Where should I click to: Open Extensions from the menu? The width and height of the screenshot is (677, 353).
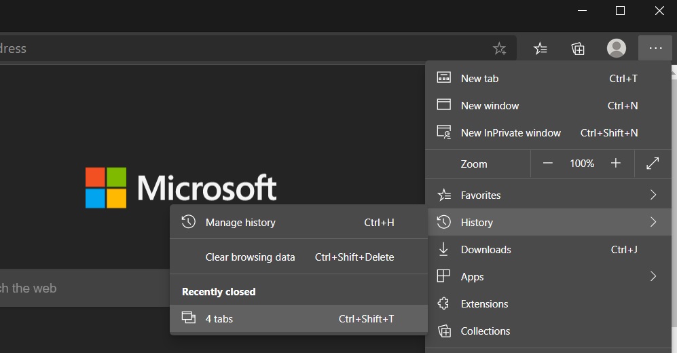(x=484, y=304)
